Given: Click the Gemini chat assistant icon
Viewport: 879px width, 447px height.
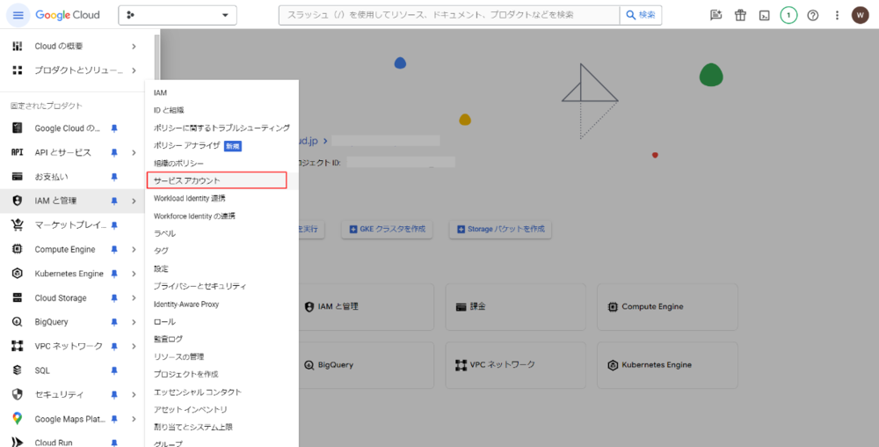Looking at the screenshot, I should pos(716,15).
